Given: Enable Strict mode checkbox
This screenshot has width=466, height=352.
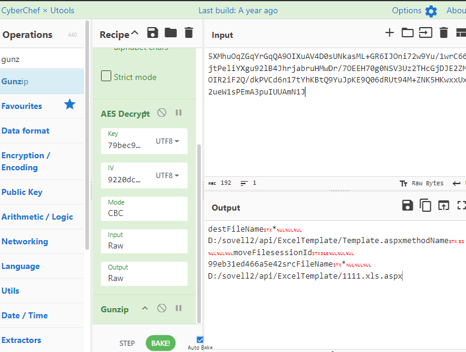Looking at the screenshot, I should click(x=106, y=76).
